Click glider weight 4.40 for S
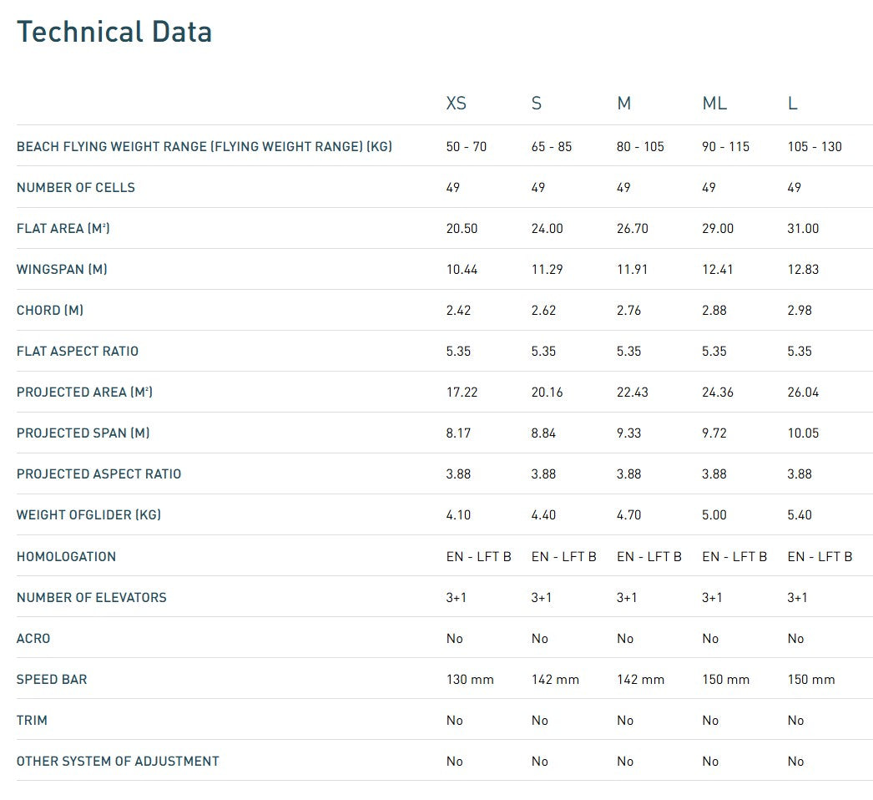 click(x=543, y=514)
